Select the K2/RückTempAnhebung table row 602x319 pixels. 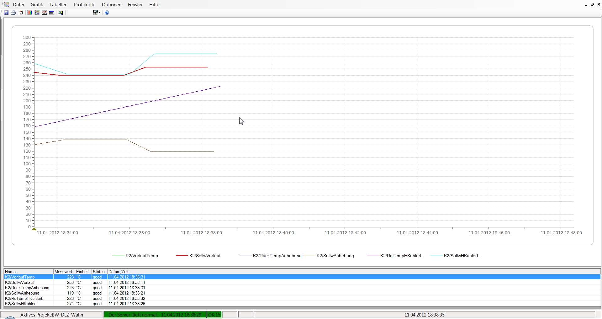click(302, 288)
